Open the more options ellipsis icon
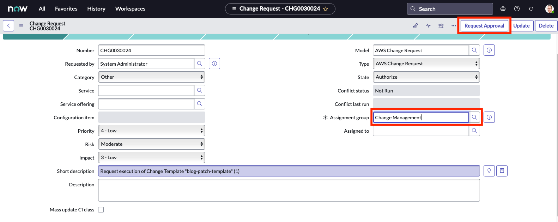 click(454, 26)
